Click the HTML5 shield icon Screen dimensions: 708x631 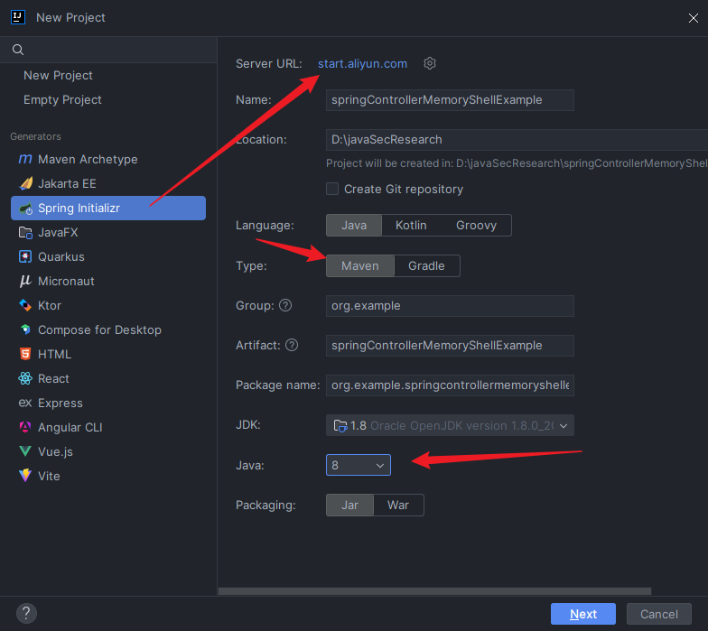tap(25, 354)
